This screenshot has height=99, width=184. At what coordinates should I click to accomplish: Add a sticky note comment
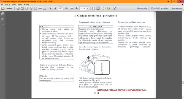[x=104, y=8]
